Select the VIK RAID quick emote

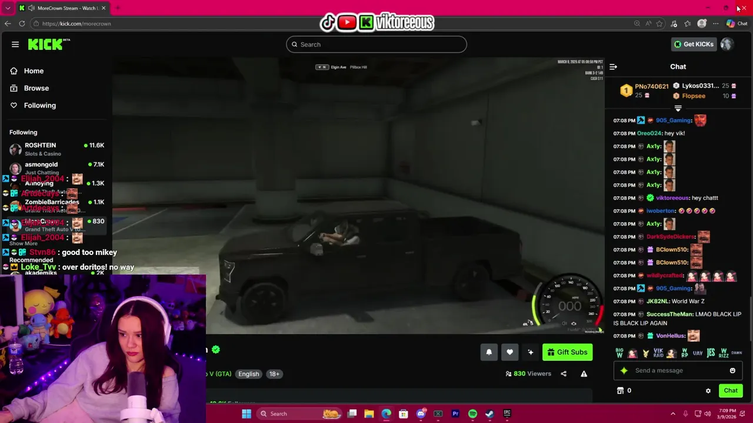658,353
